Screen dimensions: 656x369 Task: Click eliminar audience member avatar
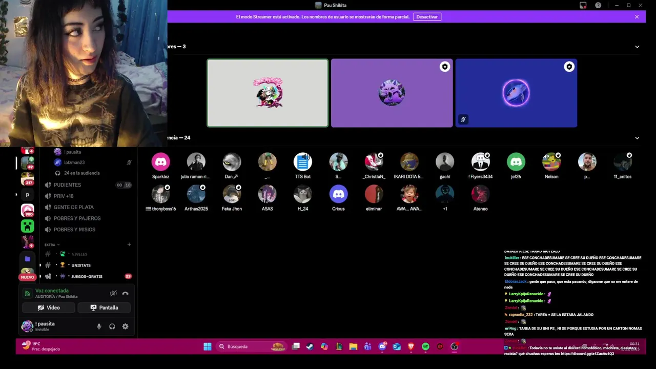coord(374,194)
